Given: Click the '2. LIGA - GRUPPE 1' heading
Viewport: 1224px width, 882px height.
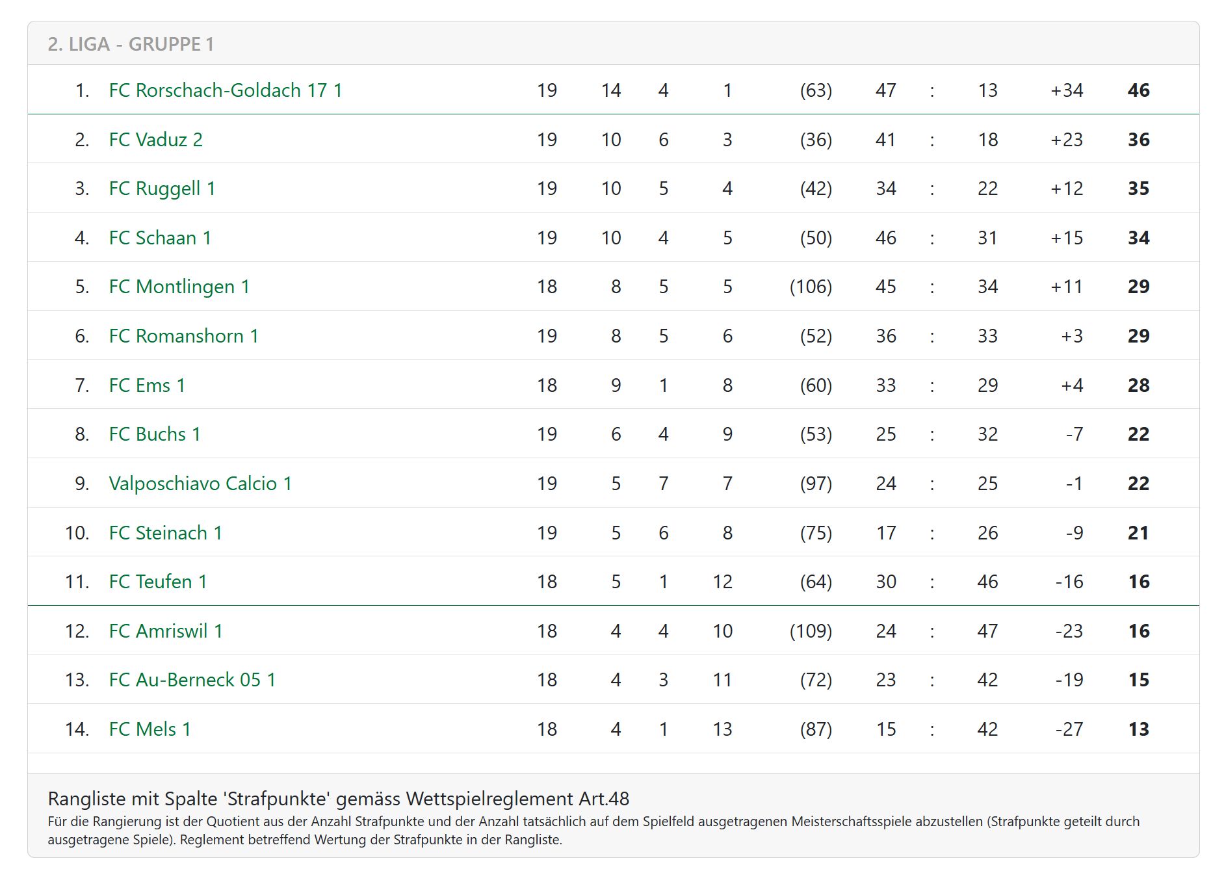Looking at the screenshot, I should (131, 44).
